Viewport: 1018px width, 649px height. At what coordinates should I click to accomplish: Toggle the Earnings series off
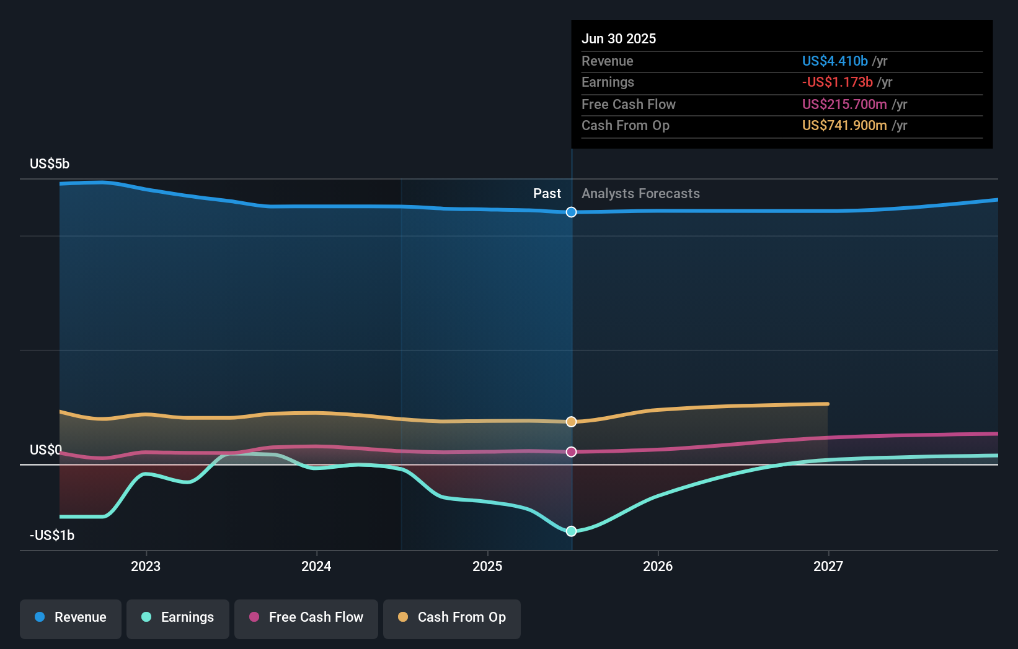point(178,618)
